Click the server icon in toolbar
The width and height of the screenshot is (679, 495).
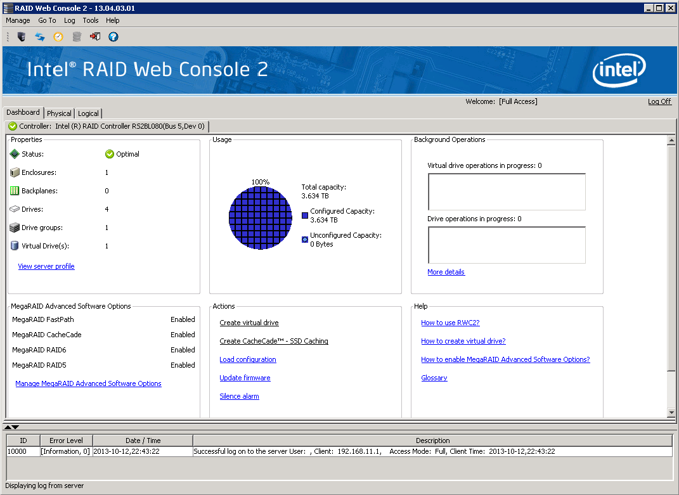point(21,37)
